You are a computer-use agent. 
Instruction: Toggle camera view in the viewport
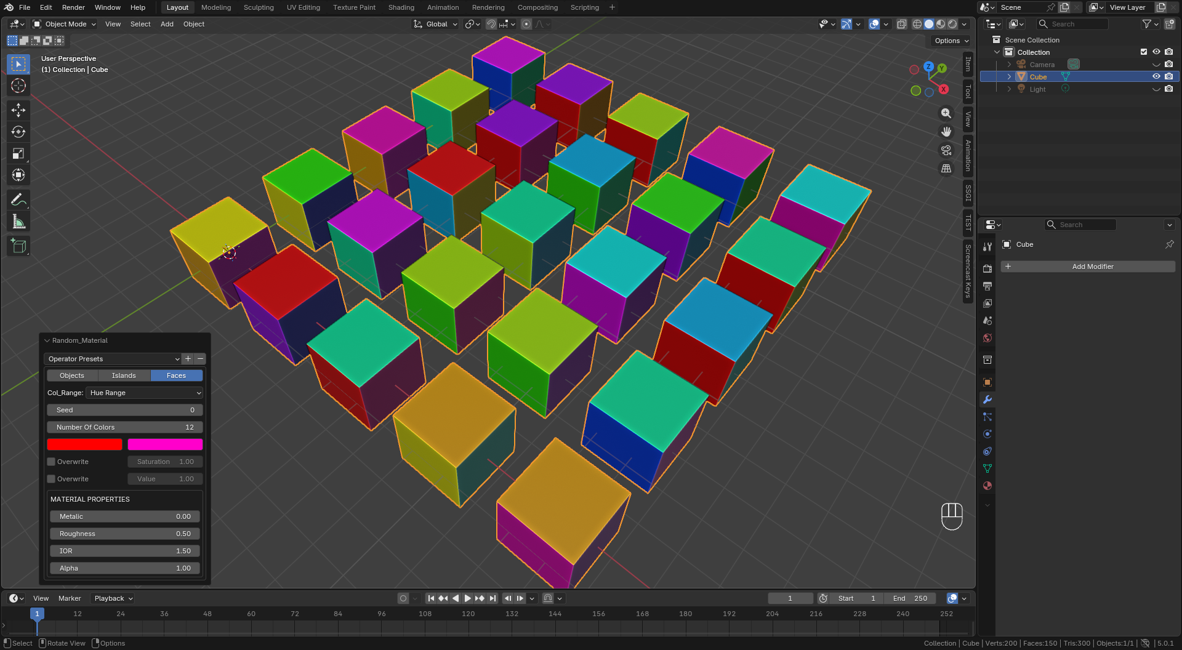click(946, 150)
